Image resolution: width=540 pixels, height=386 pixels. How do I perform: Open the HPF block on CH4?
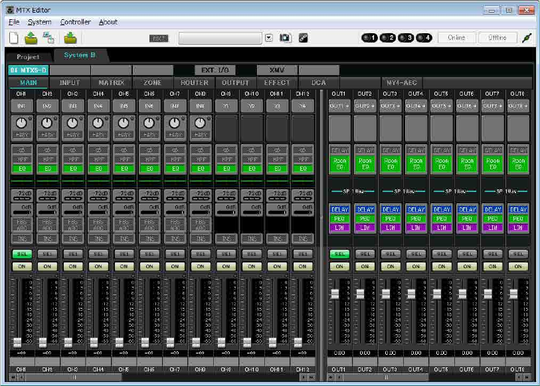coord(98,159)
